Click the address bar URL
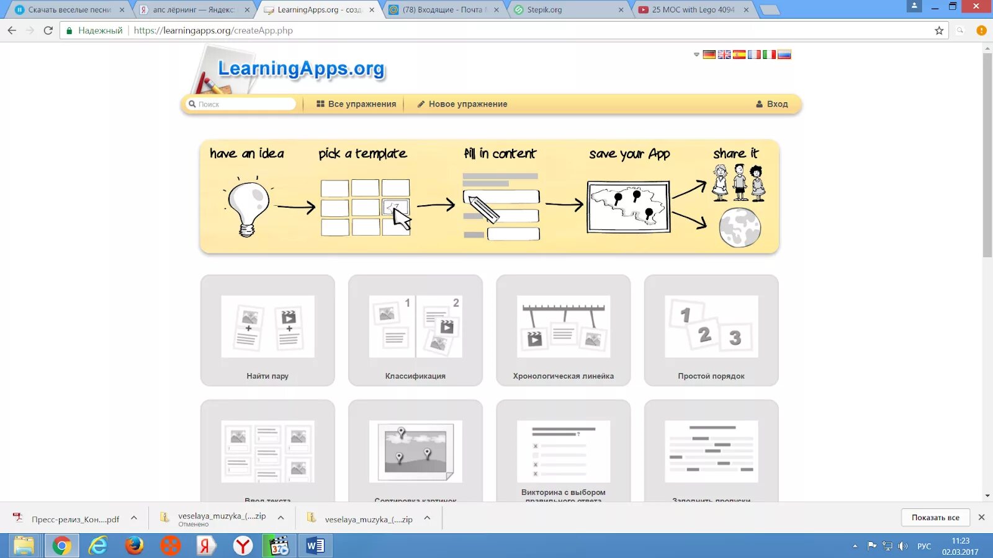The width and height of the screenshot is (993, 558). 213,30
